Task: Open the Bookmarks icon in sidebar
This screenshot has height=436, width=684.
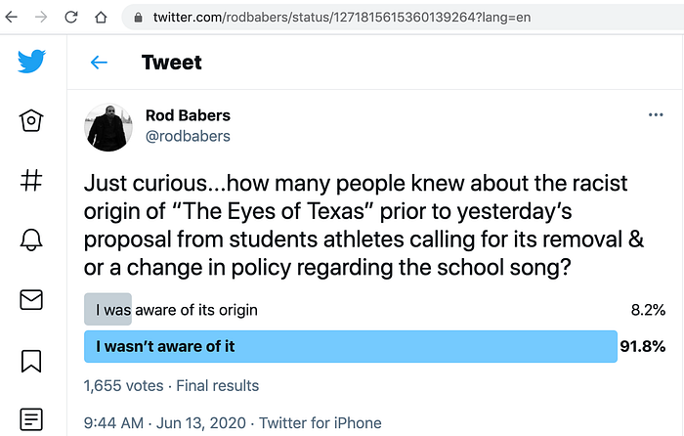Action: point(31,361)
